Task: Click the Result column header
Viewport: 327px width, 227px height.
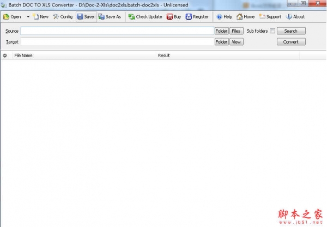Action: [x=228, y=56]
